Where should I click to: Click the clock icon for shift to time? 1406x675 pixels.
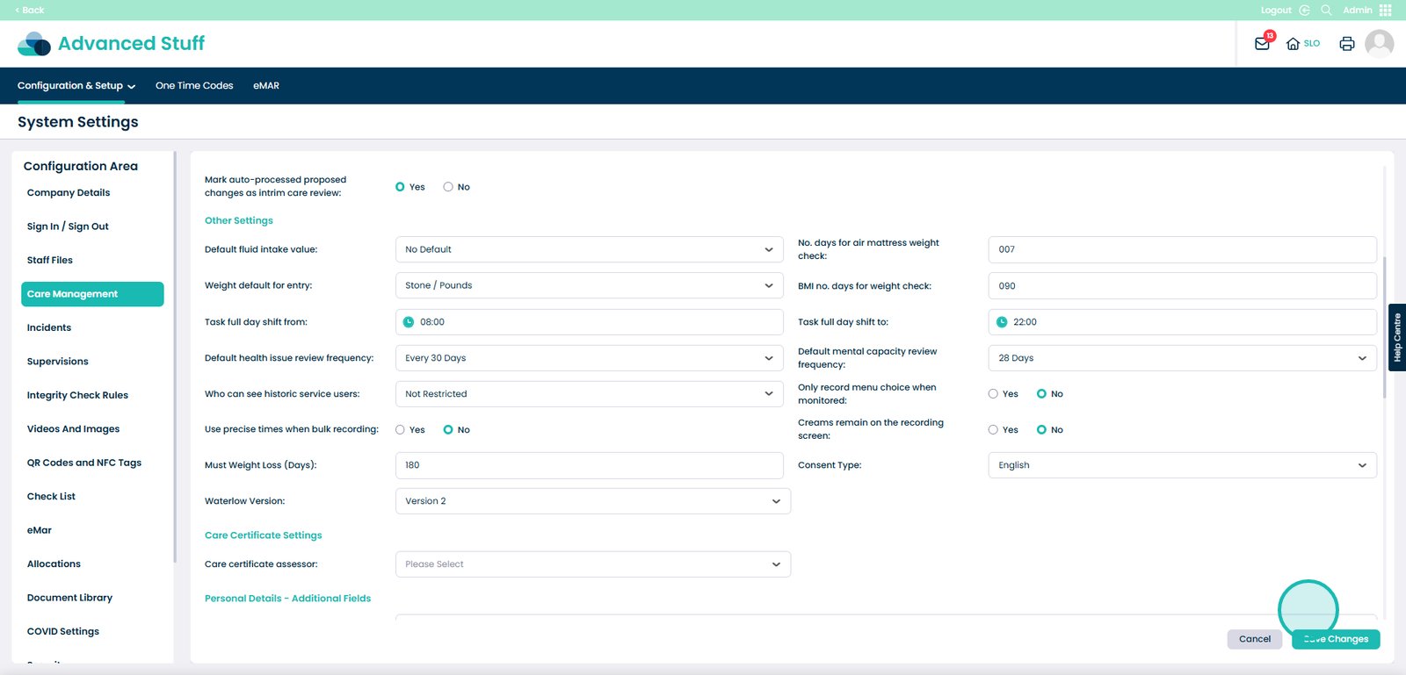1002,322
